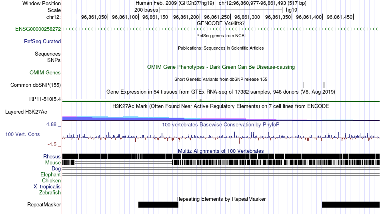Click the RefSeq genes from NCBI title
Viewport: 380px width, 214px height.
(x=221, y=36)
